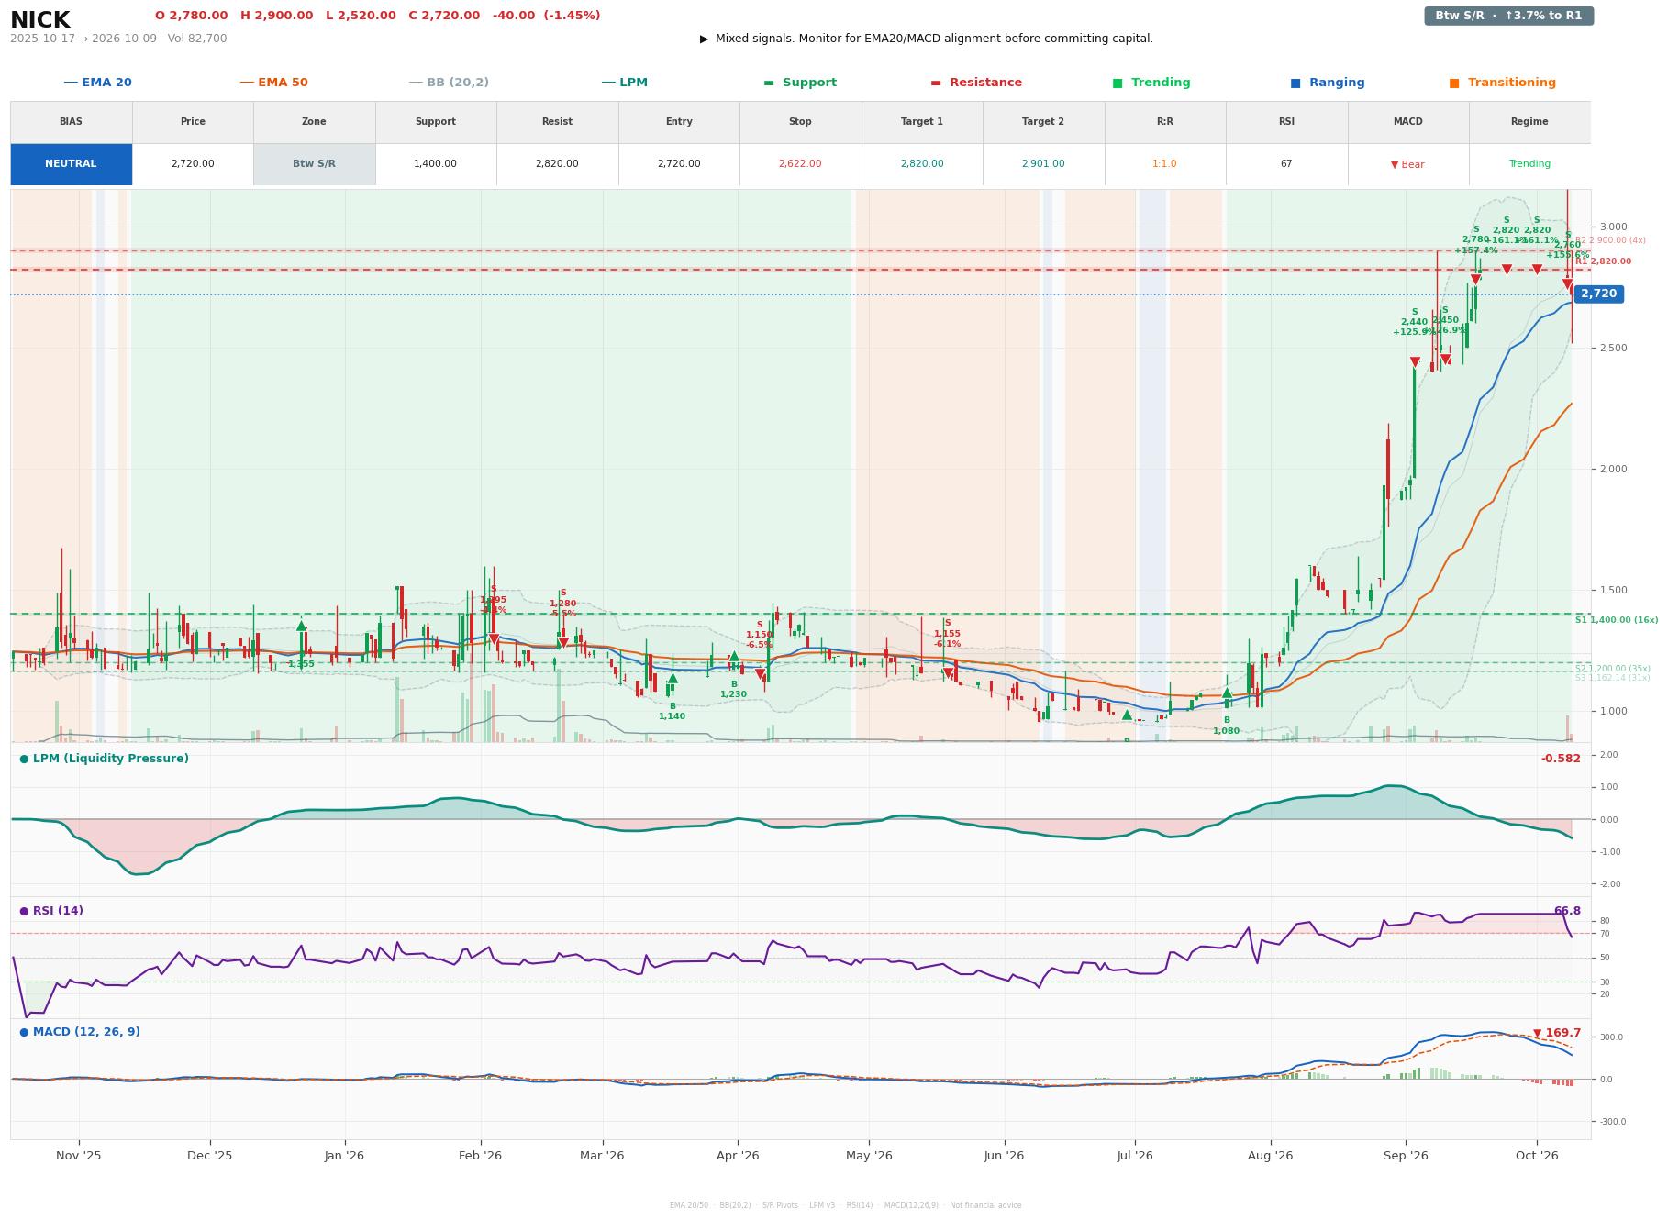This screenshot has width=1668, height=1220.
Task: Click the Resist value 2,820.00 cell
Action: [557, 164]
